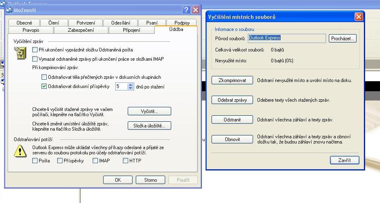380x203 pixels.
Task: Click the yellow warning triangle icon
Action: coord(20,151)
